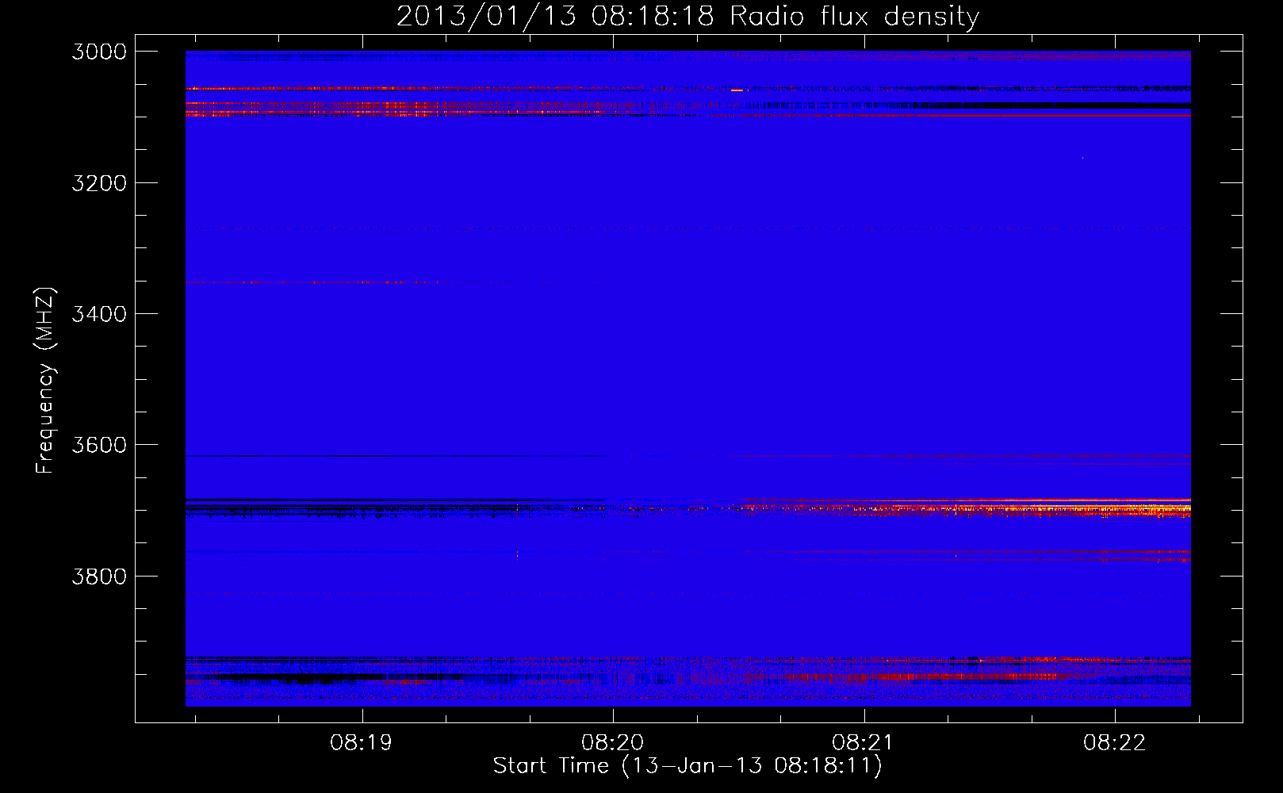Viewport: 1283px width, 793px height.
Task: Click the "3000" frequency tick label
Action: 99,52
